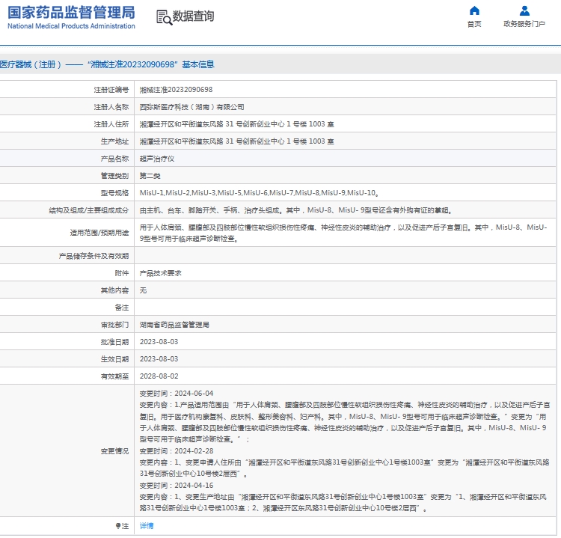Click the 附件 label
The height and width of the screenshot is (538, 561).
(x=122, y=273)
